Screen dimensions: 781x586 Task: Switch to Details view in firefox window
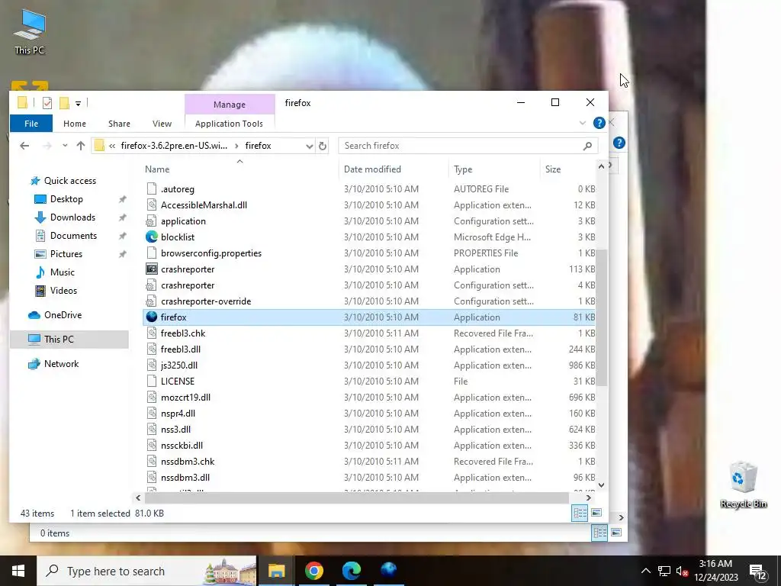pyautogui.click(x=580, y=513)
